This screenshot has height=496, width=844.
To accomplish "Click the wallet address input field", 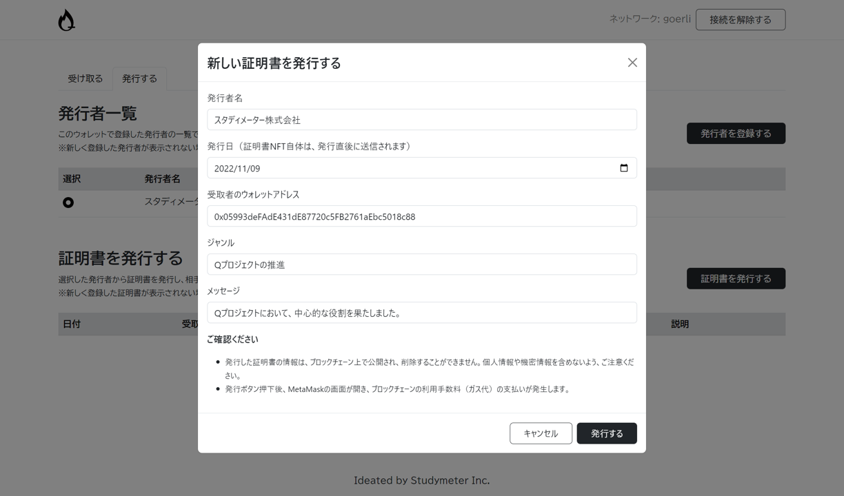I will coord(422,216).
